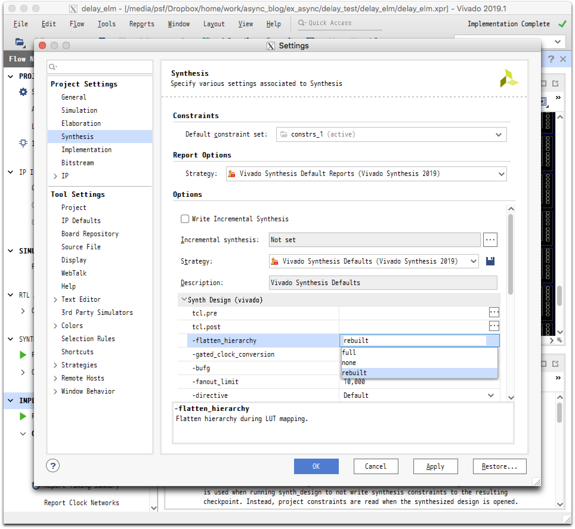This screenshot has width=575, height=529.
Task: Choose 'none' from flatten_hierarchy list
Action: point(349,363)
